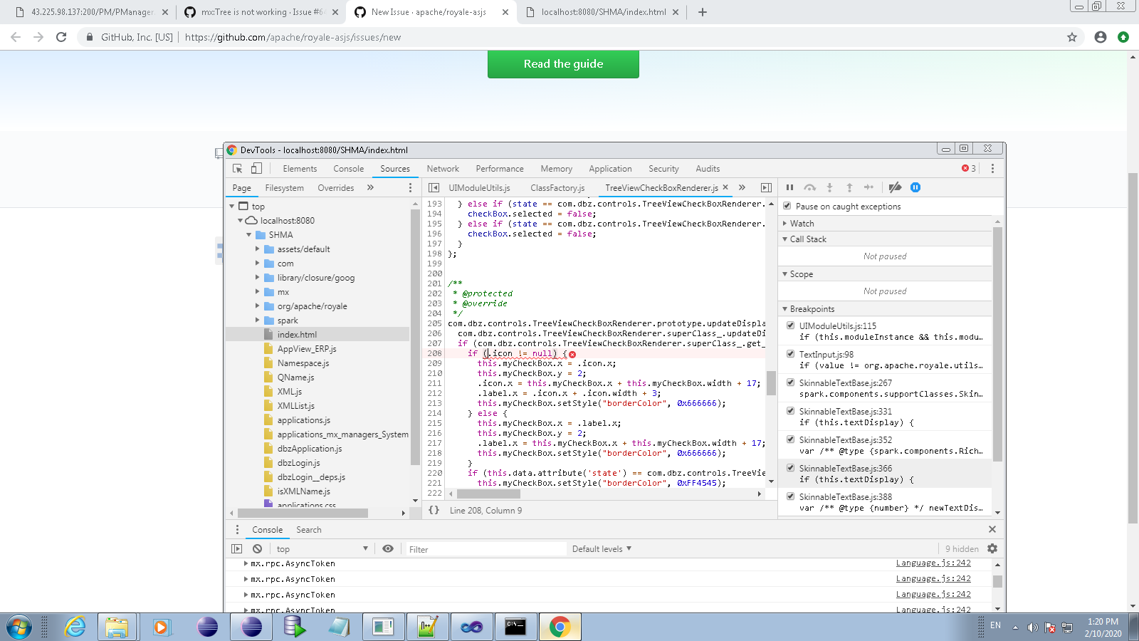Toggle pause on exceptions icon
Screen dimensions: 1139x641
click(x=915, y=187)
